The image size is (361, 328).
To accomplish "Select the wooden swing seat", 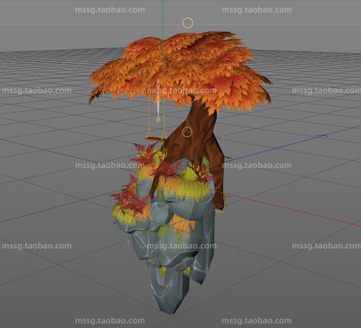I will coord(155,139).
